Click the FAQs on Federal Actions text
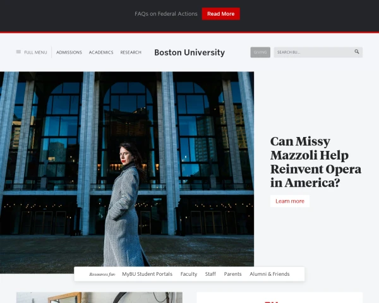The height and width of the screenshot is (303, 379). tap(165, 14)
